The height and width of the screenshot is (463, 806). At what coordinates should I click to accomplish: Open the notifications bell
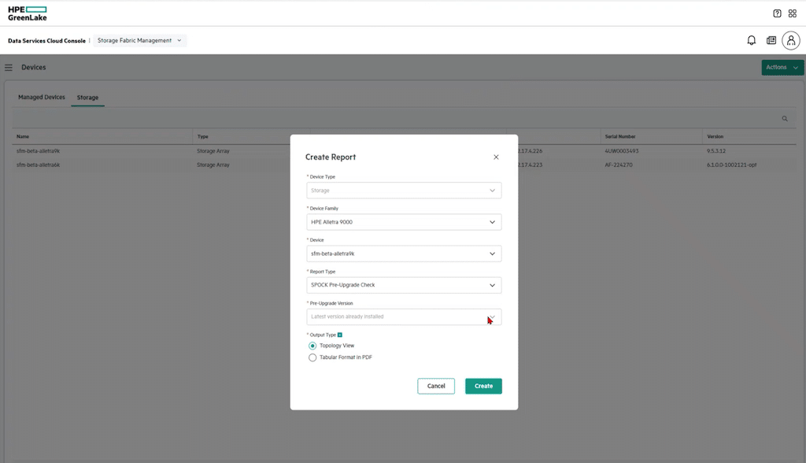[x=751, y=40]
